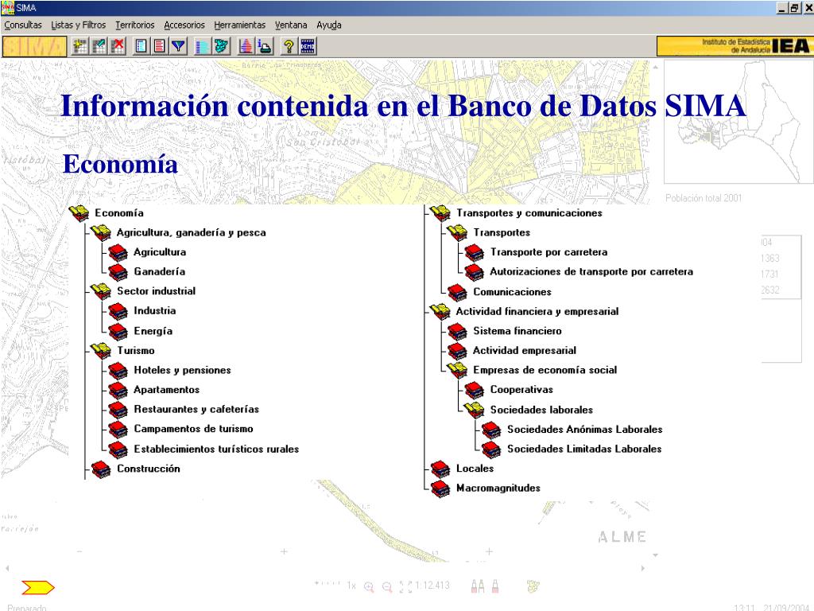
Task: Collapse Agricultura, ganadería y pesca folder
Action: click(101, 232)
